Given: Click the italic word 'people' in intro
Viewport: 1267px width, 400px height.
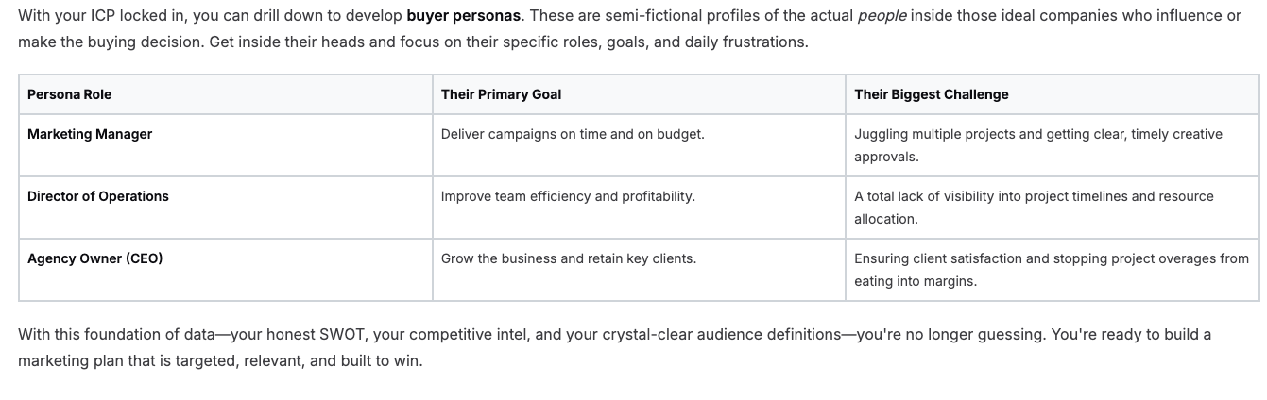Looking at the screenshot, I should (x=882, y=16).
